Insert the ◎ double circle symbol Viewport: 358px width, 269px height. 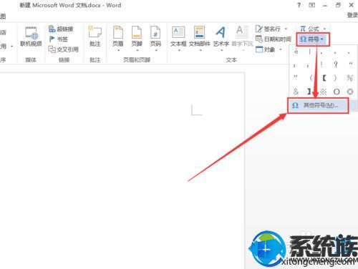tap(350, 92)
